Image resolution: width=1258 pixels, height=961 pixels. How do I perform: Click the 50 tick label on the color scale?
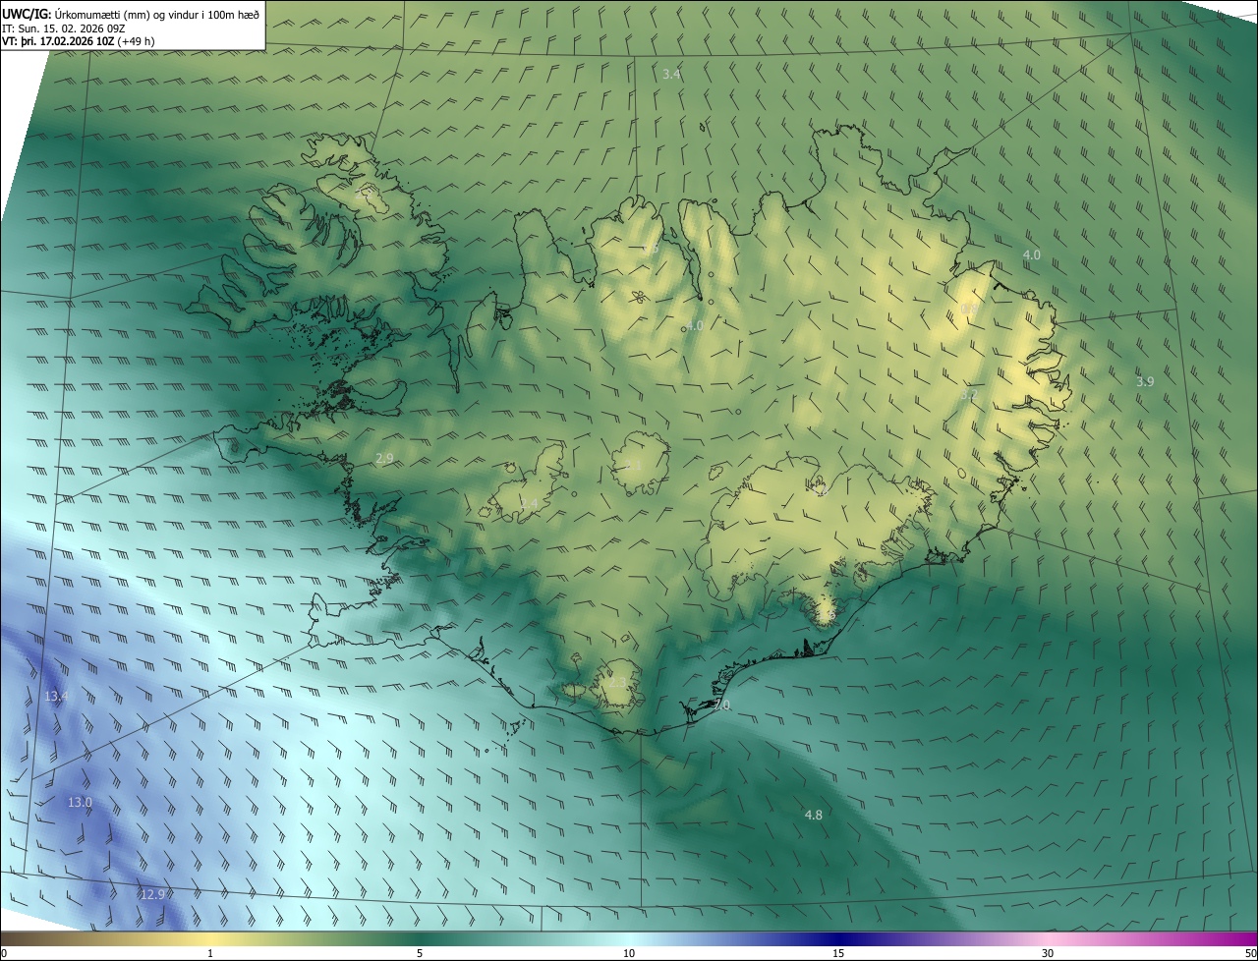(x=1250, y=954)
